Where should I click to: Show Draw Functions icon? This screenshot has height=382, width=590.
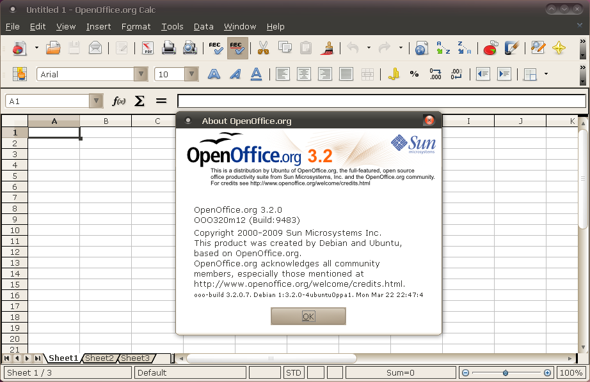512,48
